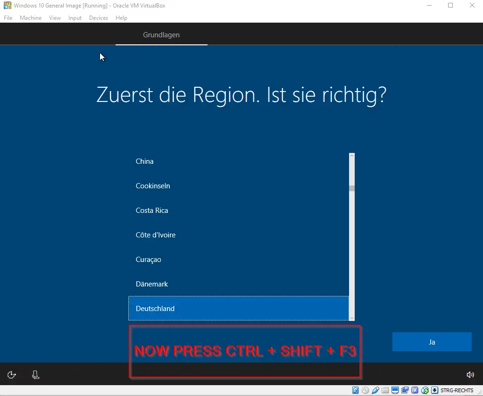Image resolution: width=483 pixels, height=396 pixels.
Task: Click the shared folders indicator icon
Action: (x=385, y=390)
